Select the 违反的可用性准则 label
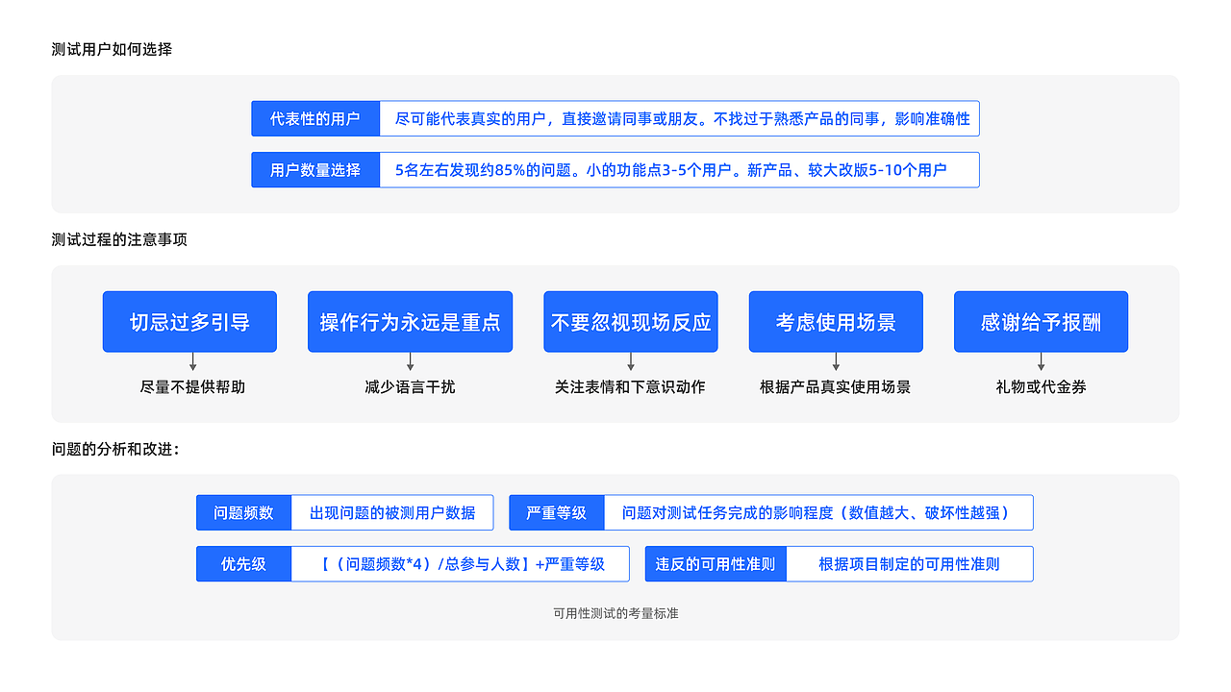The width and height of the screenshot is (1231, 692). (x=716, y=563)
